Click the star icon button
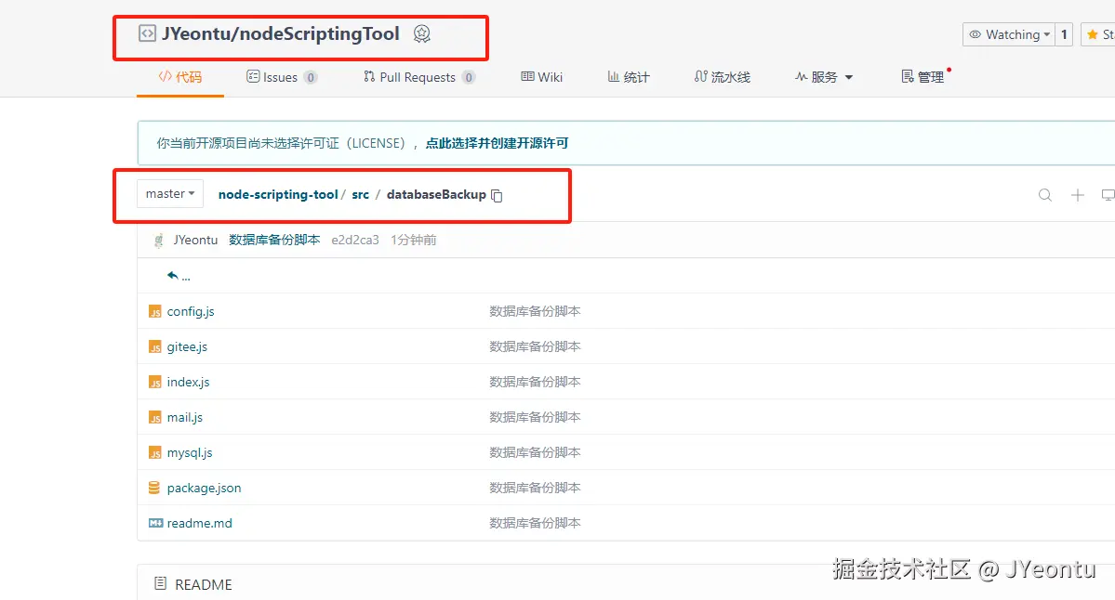Viewport: 1115px width, 600px height. coord(1098,34)
